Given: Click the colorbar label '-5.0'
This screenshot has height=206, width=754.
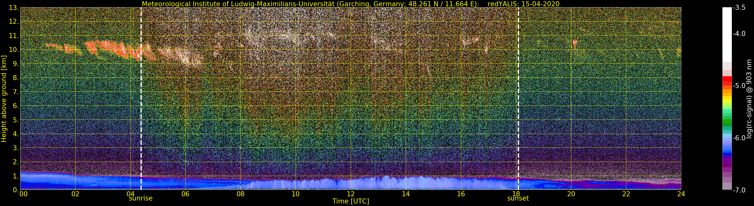Looking at the screenshot, I should click(x=739, y=86).
